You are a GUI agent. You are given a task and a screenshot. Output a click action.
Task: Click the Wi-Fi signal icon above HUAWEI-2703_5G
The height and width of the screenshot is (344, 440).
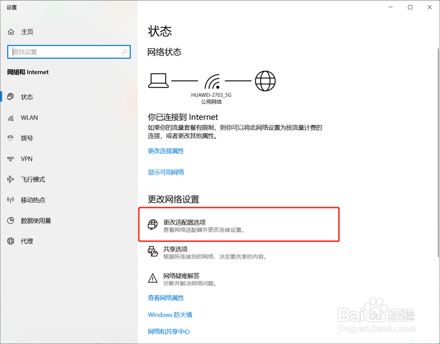click(x=212, y=82)
